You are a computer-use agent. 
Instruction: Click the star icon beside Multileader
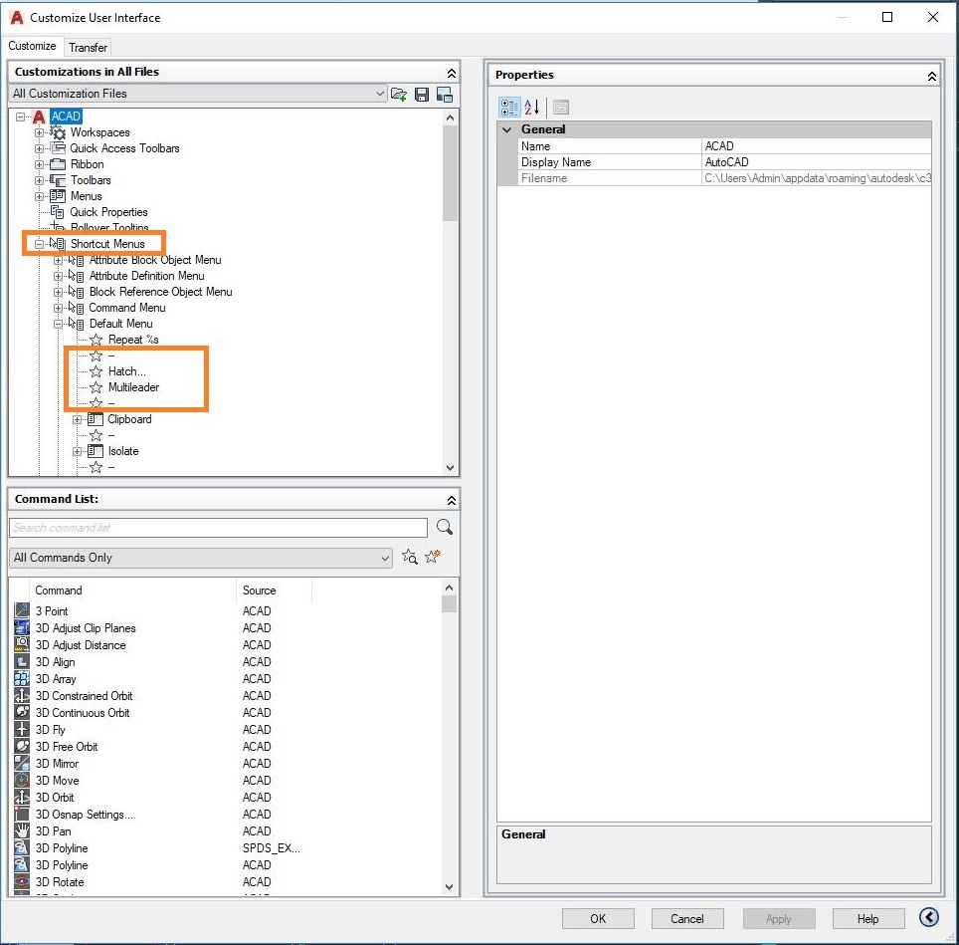click(x=96, y=387)
